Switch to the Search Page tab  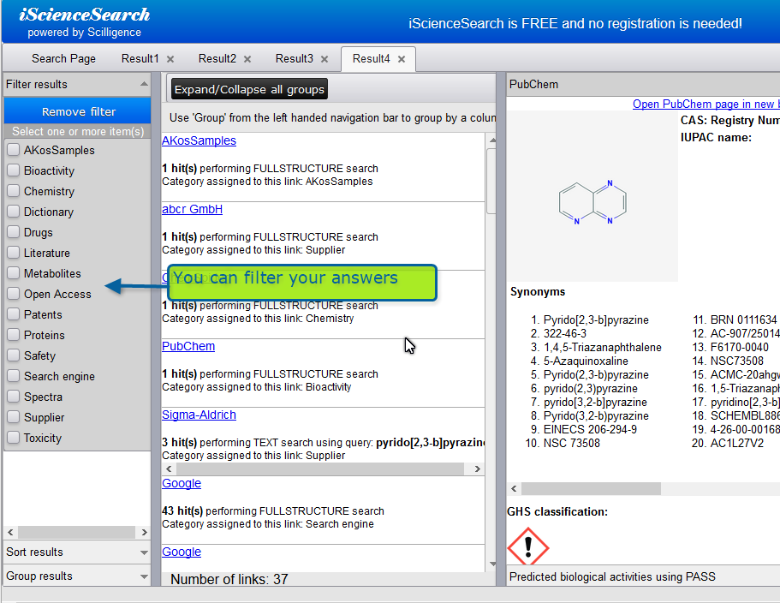(x=63, y=59)
